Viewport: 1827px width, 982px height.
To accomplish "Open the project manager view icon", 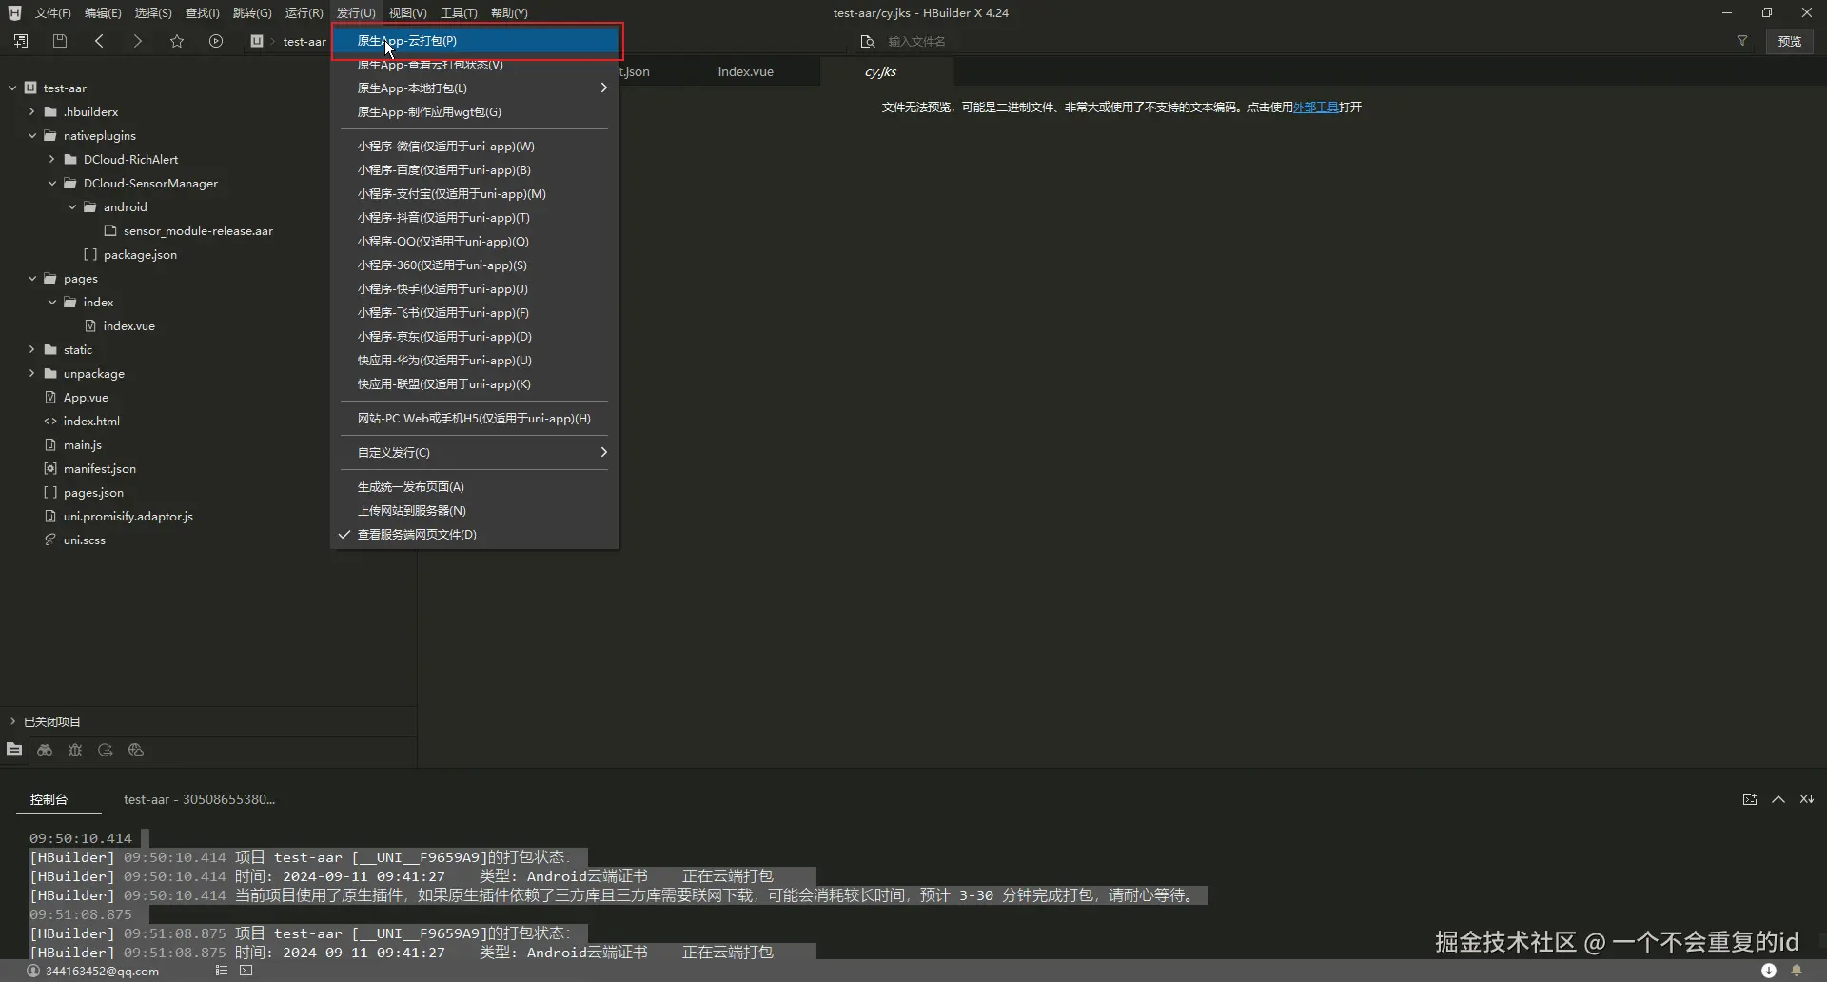I will click(14, 750).
